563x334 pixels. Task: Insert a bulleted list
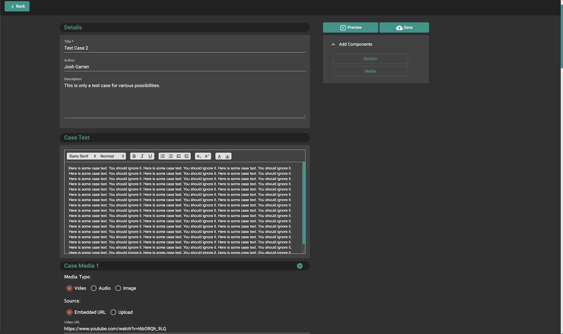(x=170, y=156)
